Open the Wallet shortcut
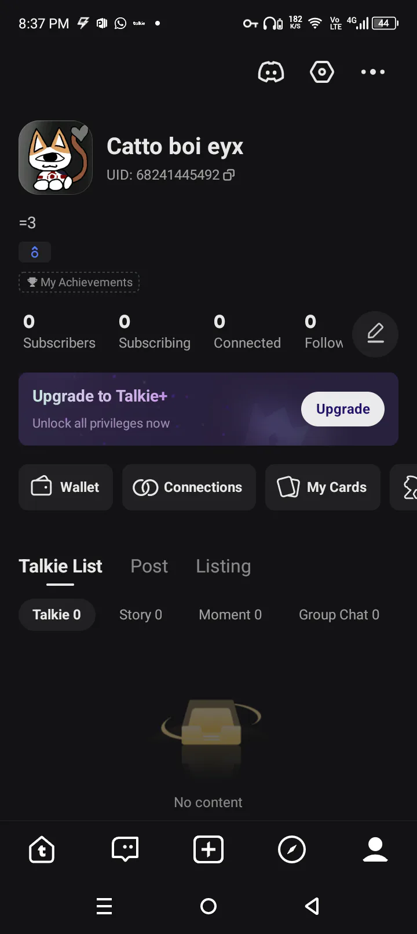 (65, 487)
